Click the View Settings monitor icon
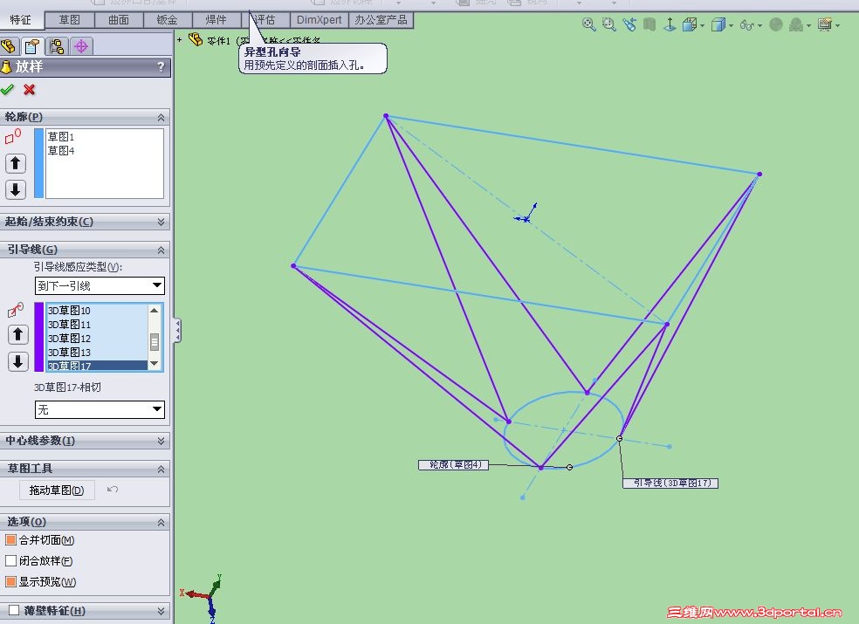This screenshot has width=859, height=624. (824, 24)
